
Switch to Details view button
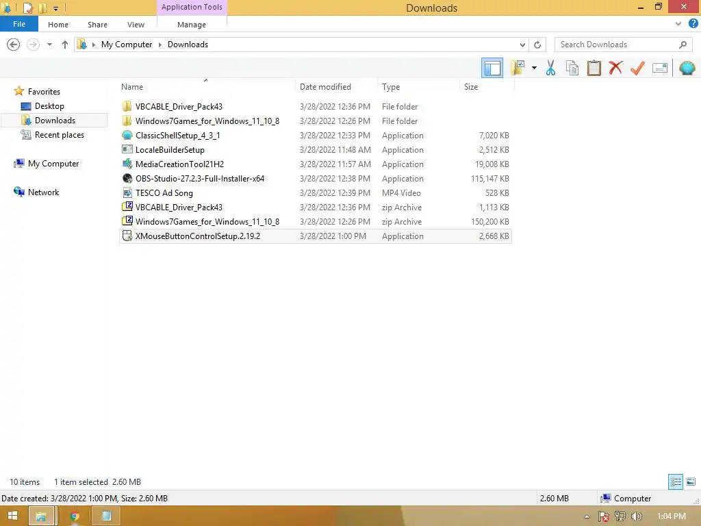pyautogui.click(x=676, y=481)
